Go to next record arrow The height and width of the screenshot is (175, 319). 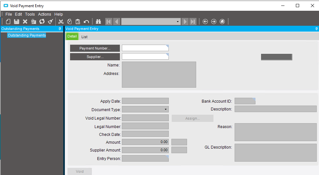(185, 22)
